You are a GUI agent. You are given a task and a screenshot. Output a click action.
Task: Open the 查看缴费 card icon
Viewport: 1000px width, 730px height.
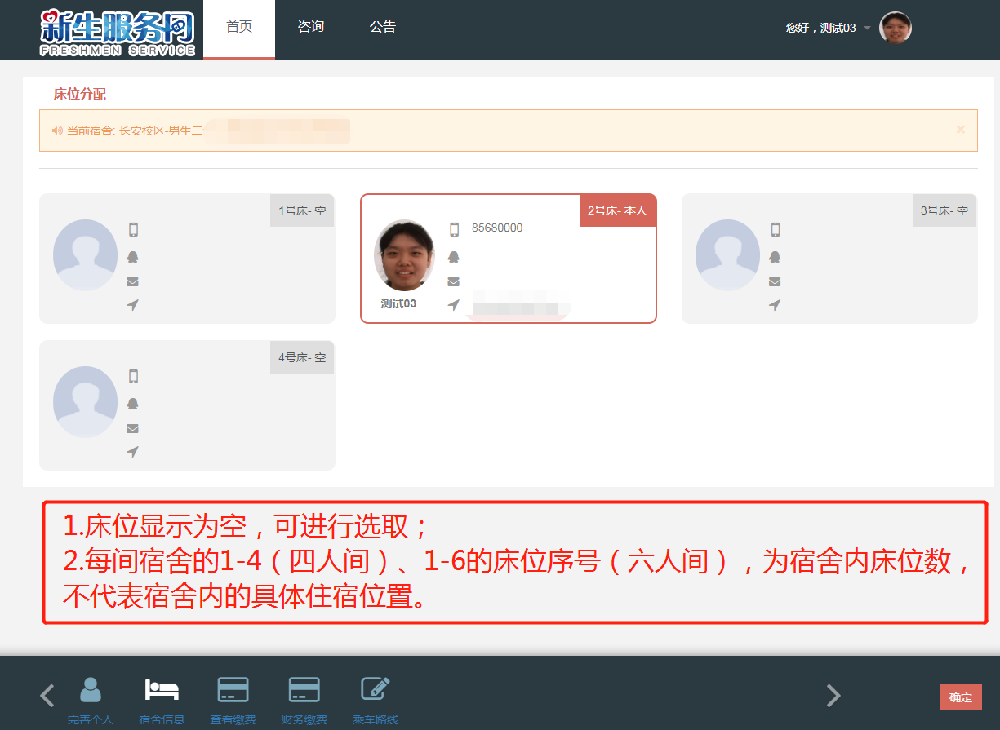233,691
